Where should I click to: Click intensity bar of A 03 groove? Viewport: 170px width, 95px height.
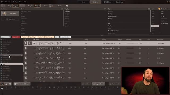tap(132, 53)
